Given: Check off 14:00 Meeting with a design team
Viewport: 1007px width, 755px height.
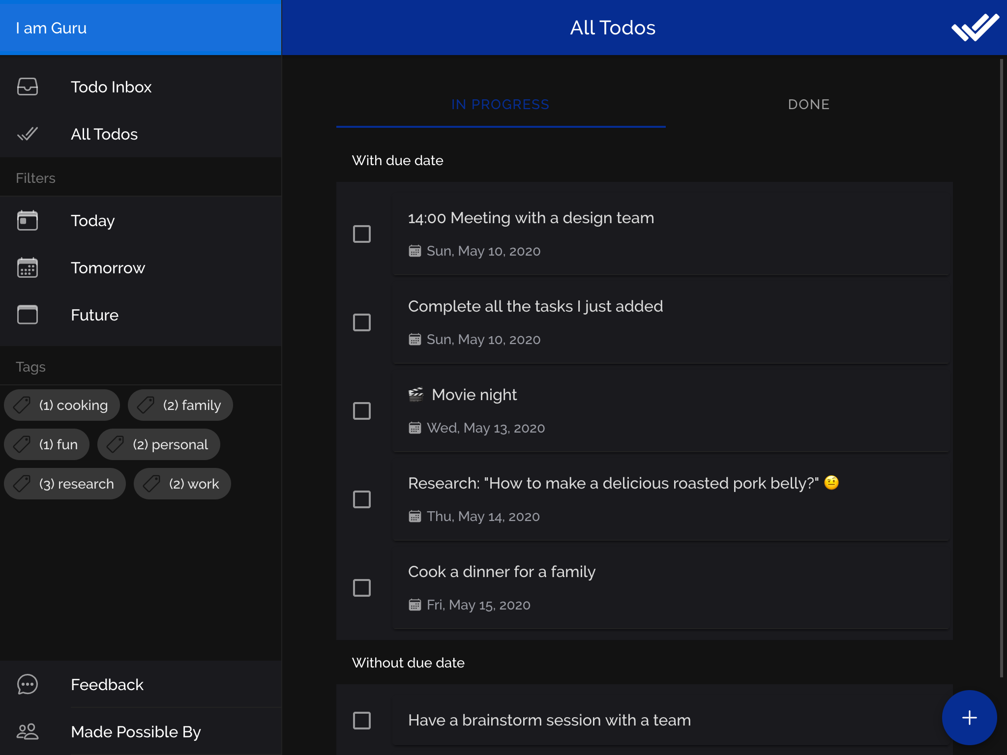Looking at the screenshot, I should pyautogui.click(x=362, y=234).
